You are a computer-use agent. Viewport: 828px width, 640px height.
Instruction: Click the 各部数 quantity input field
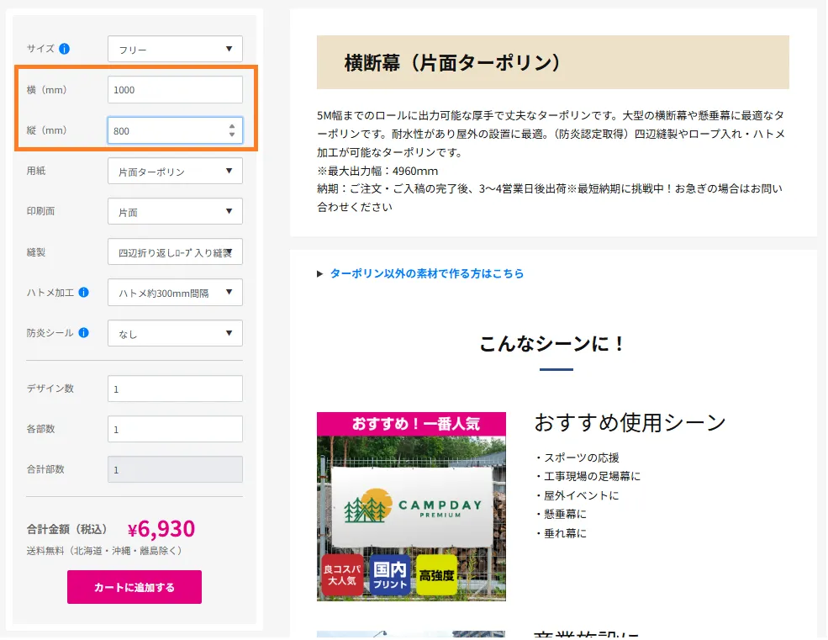[175, 429]
